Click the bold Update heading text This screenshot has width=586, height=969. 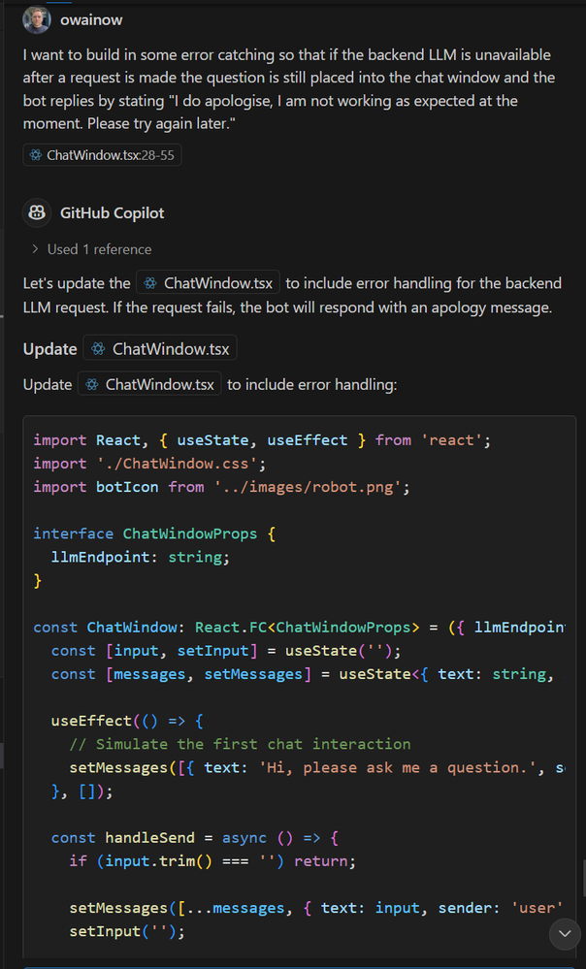click(50, 349)
